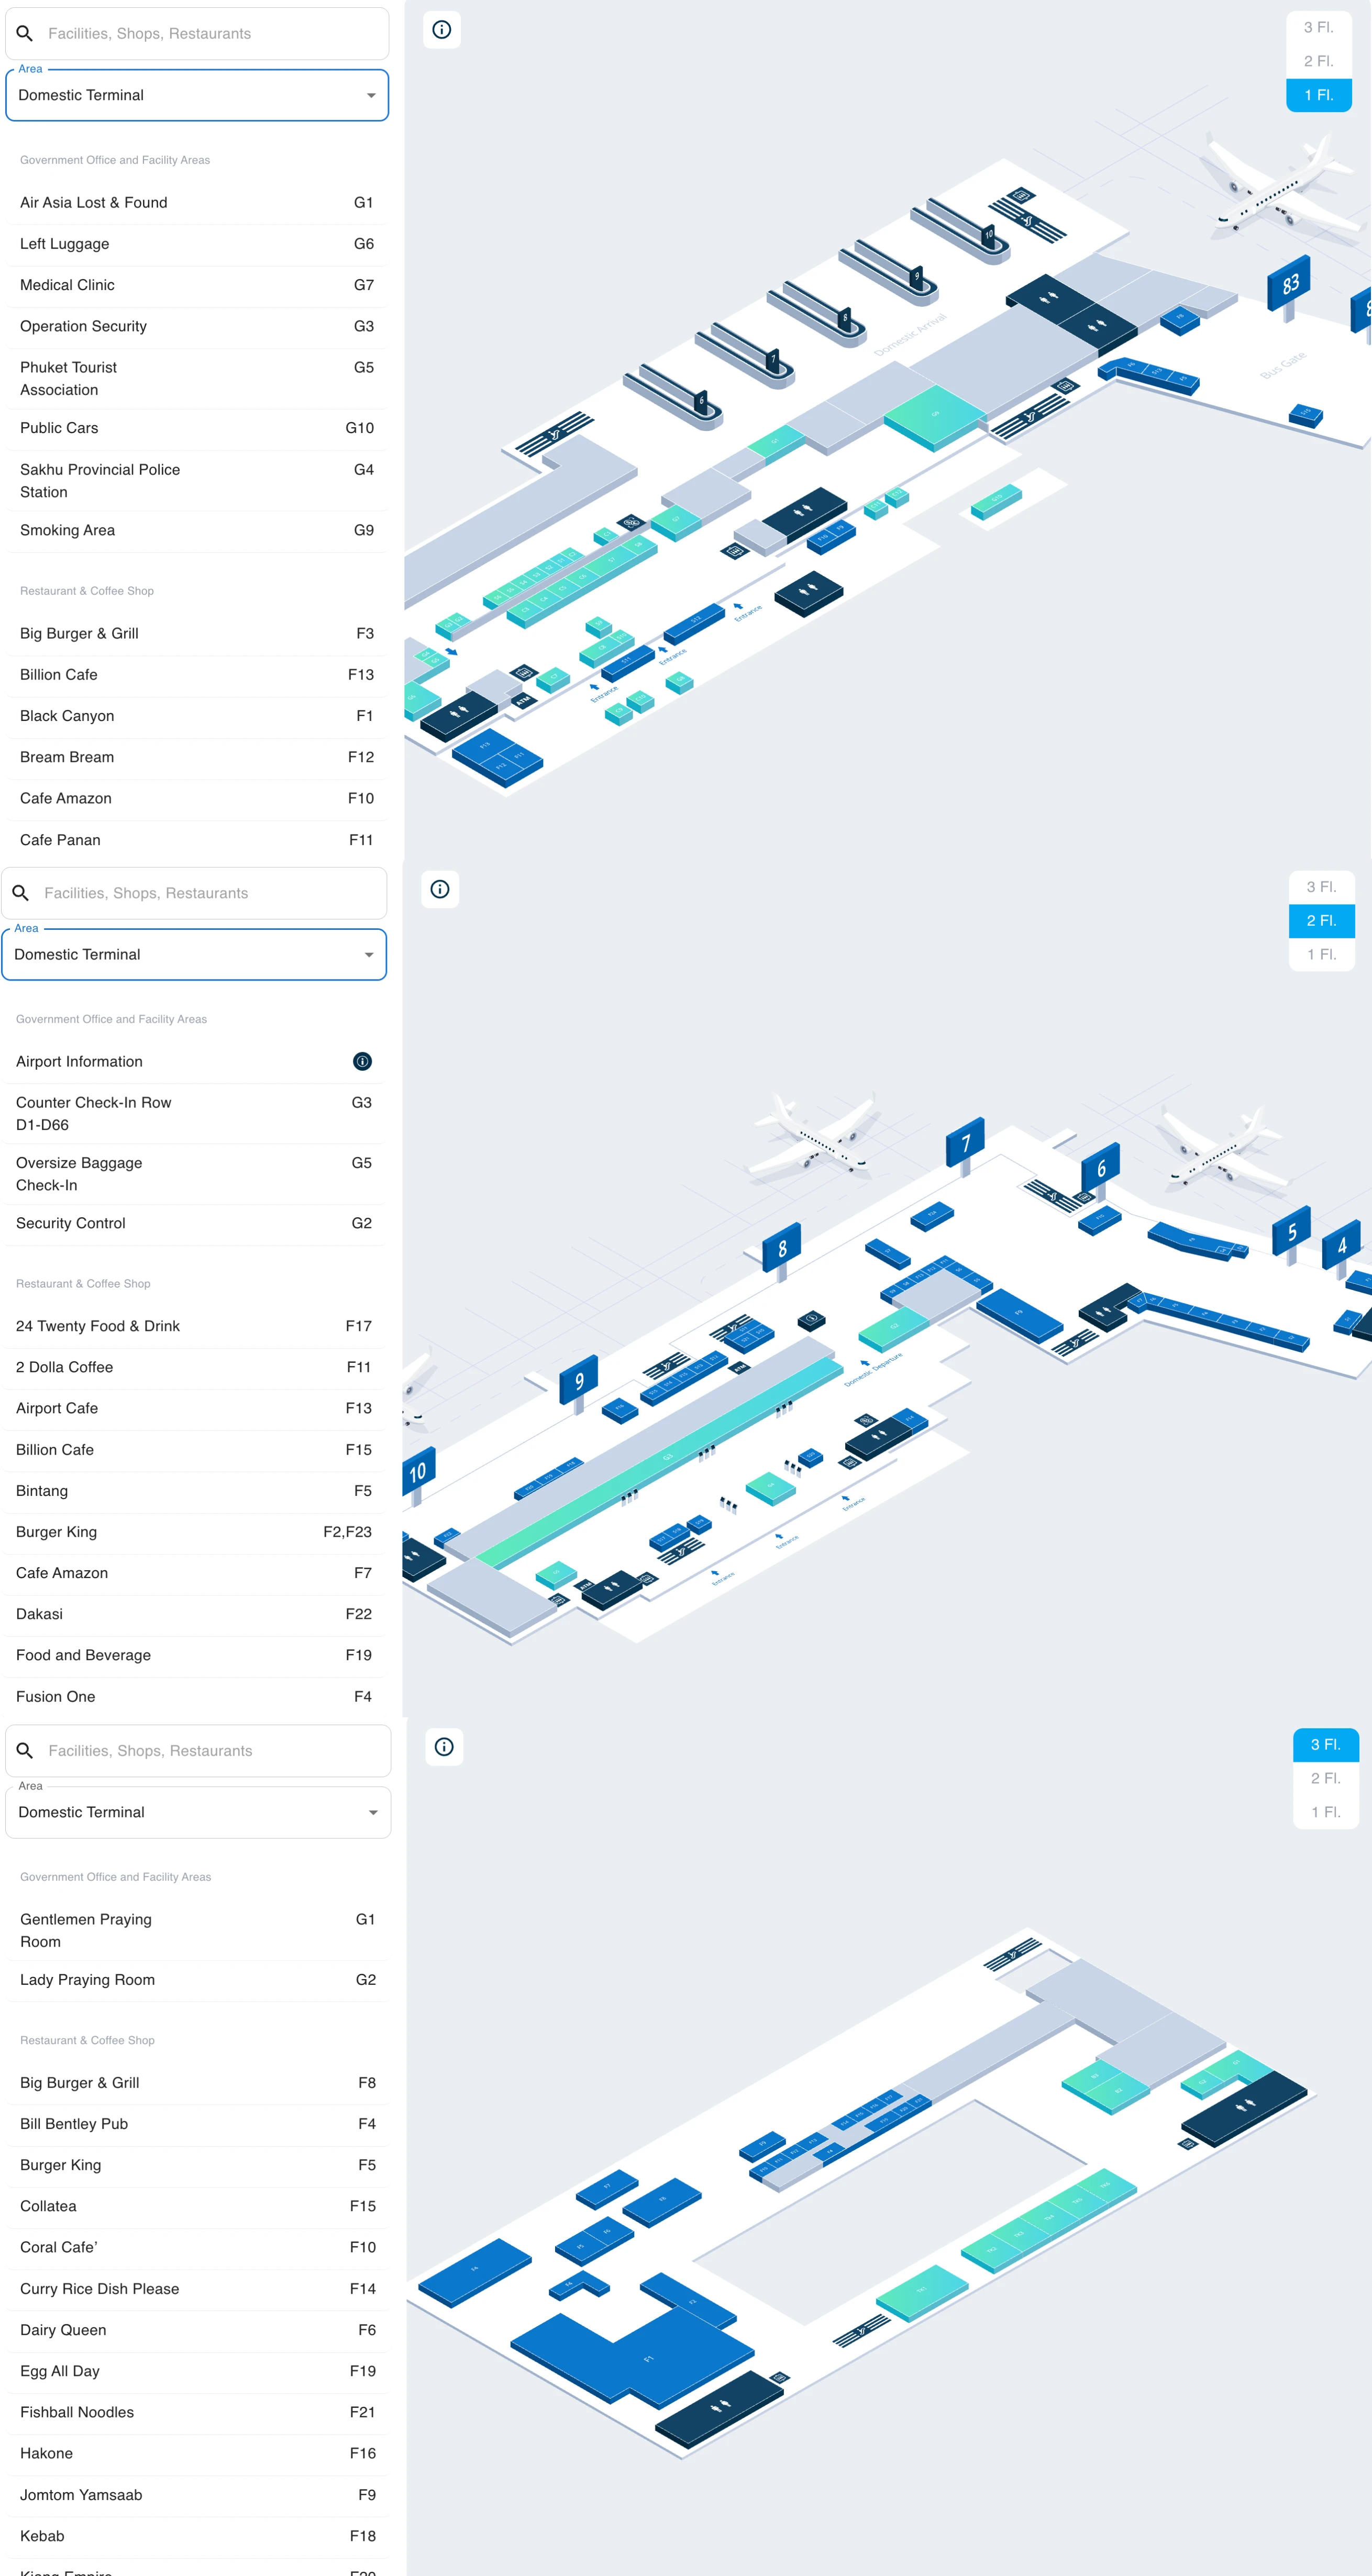Click the info icon on the first floor map
The width and height of the screenshot is (1372, 2576).
(x=442, y=30)
